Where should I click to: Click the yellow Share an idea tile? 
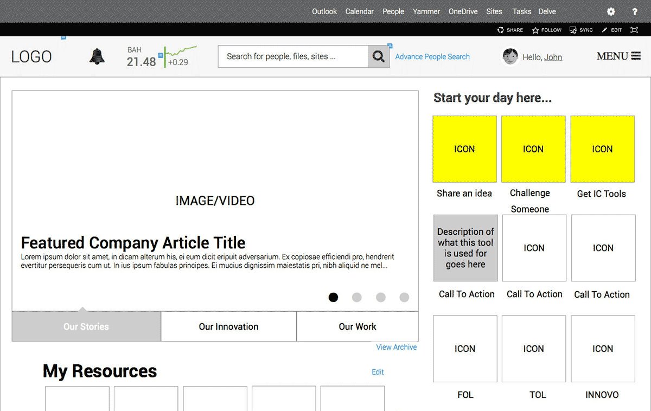[464, 149]
